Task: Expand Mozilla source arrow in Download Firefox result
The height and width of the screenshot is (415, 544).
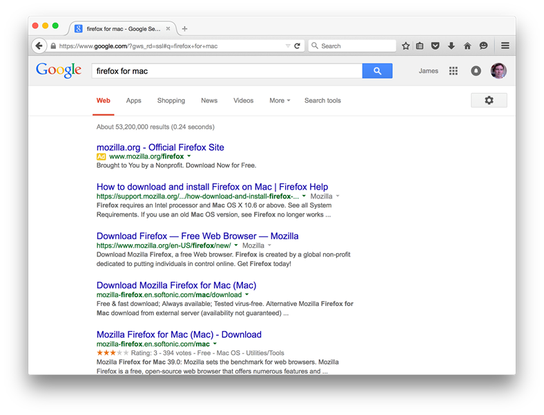Action: pyautogui.click(x=269, y=245)
